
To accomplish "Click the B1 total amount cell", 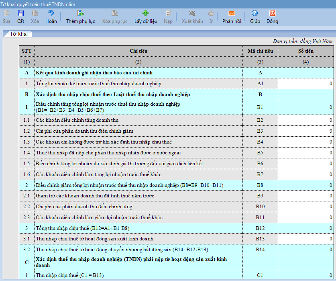I will pyautogui.click(x=306, y=107).
